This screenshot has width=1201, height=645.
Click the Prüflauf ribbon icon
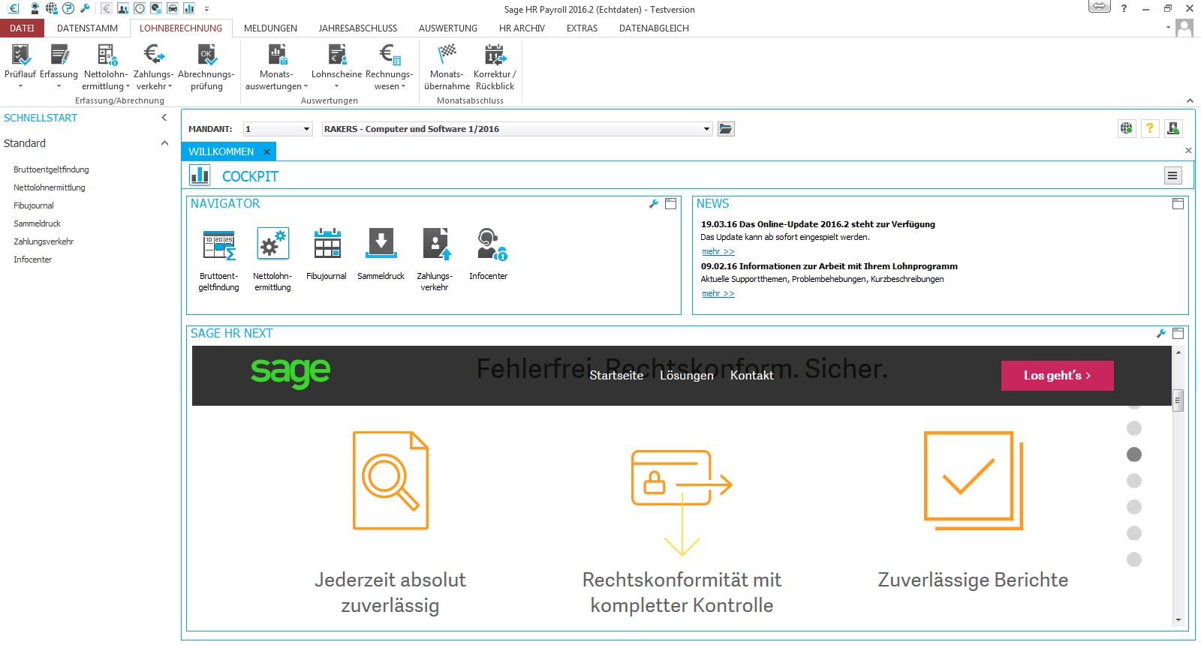click(x=20, y=55)
